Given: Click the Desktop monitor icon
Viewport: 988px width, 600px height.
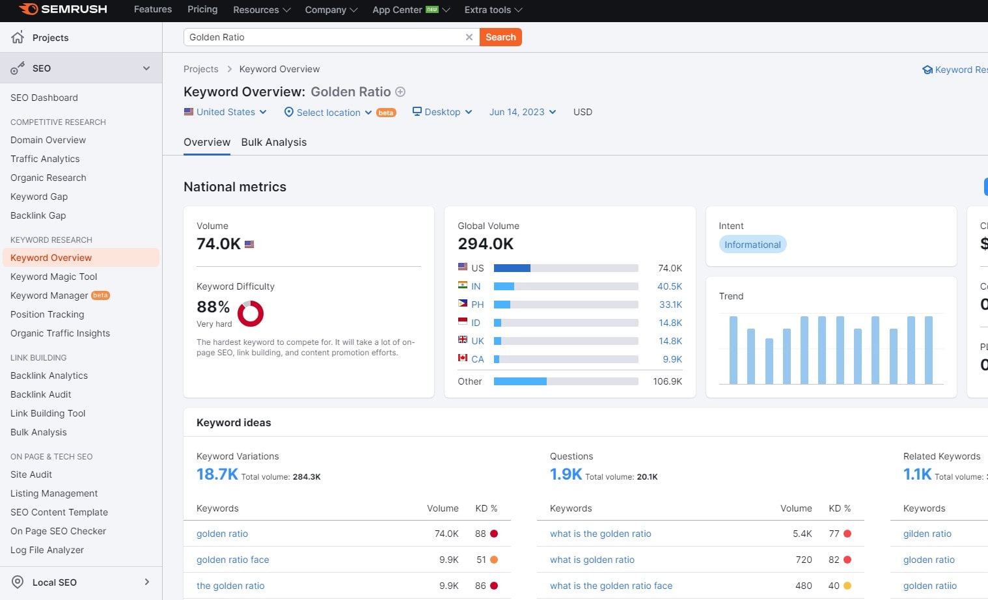Looking at the screenshot, I should (x=417, y=111).
